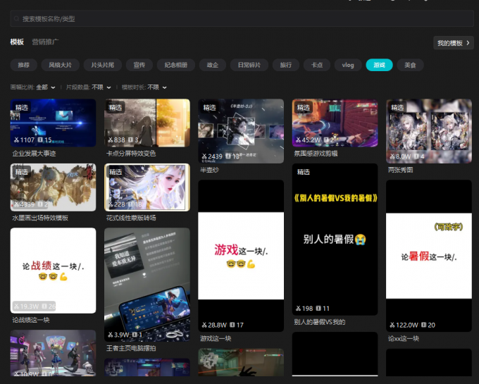
Task: Click the 花式线性蒙版转场 title text
Action: point(131,218)
